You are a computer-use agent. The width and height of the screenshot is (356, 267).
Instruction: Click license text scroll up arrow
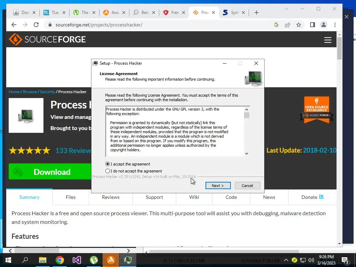(246, 110)
